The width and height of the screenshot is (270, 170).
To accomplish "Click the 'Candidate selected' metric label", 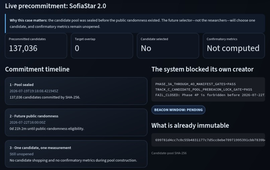I will [154, 39].
